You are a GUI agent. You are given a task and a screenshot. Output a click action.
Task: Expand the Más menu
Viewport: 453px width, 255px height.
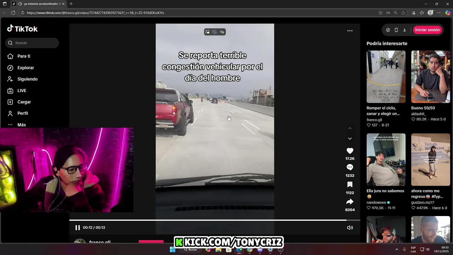point(22,125)
